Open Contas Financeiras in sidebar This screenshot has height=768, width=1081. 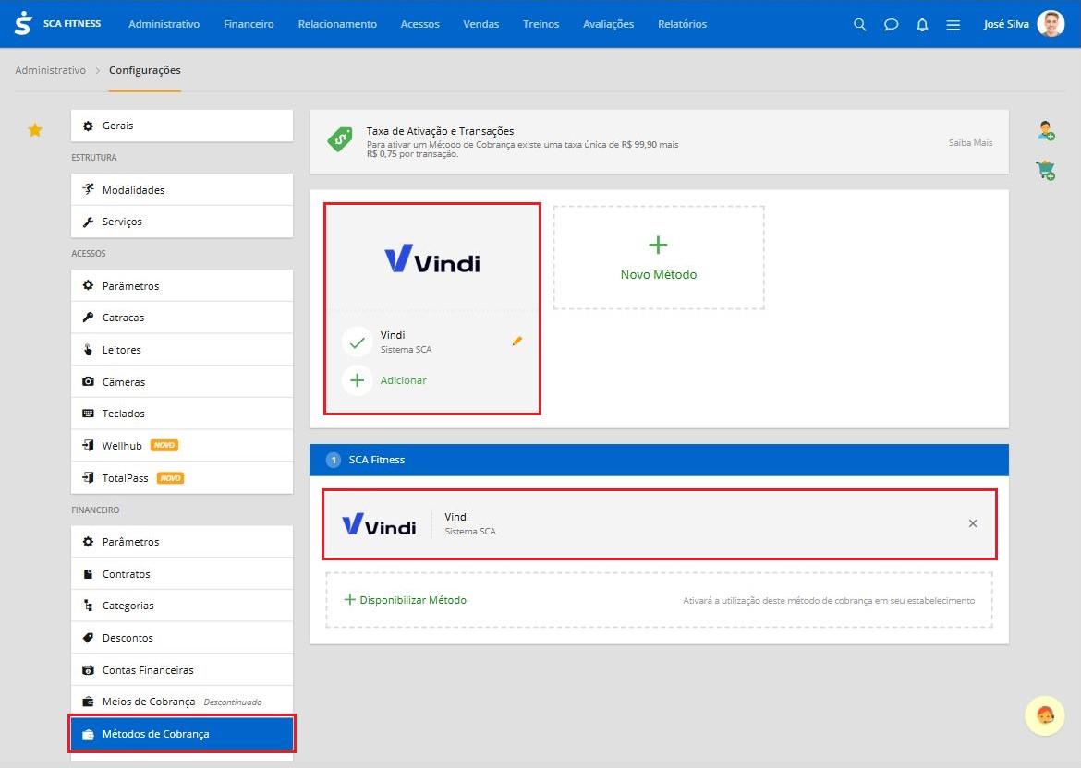(x=182, y=670)
